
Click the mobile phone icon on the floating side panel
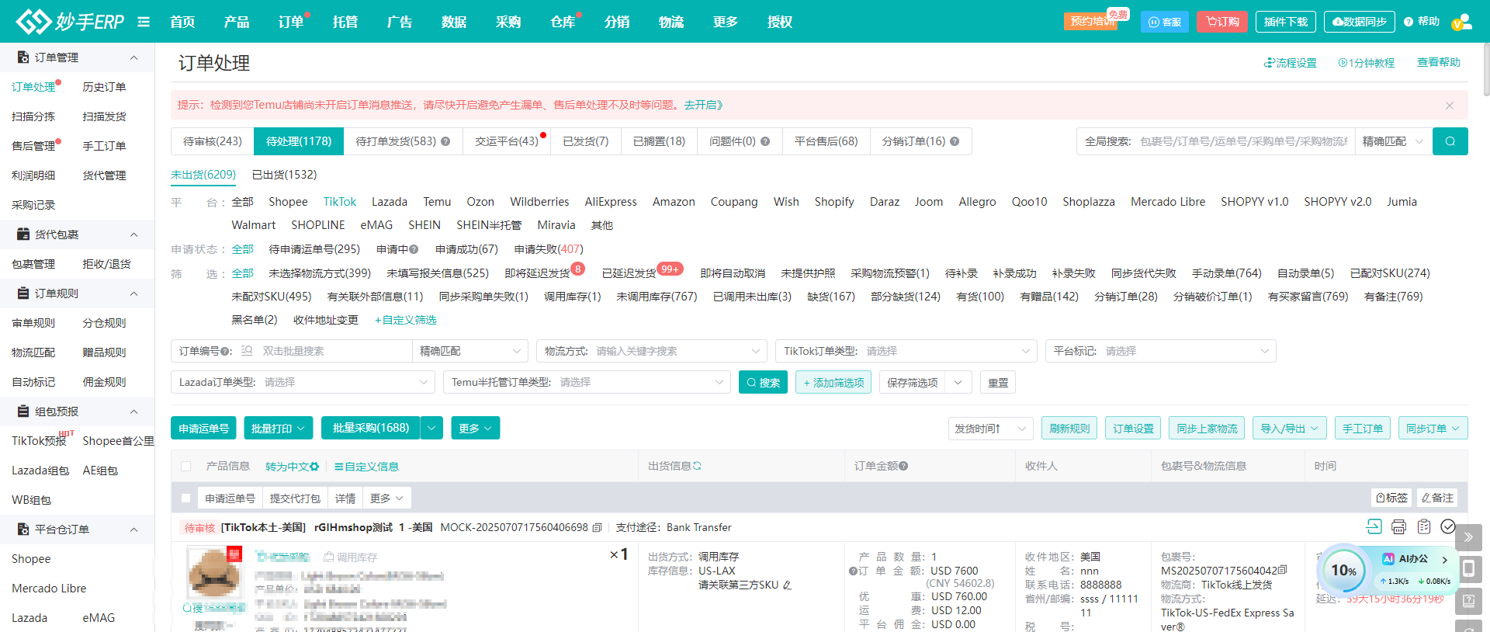tap(1468, 568)
